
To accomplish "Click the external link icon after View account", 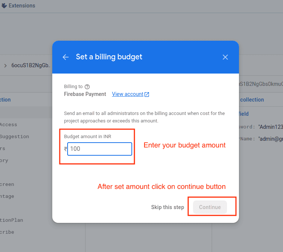I will pos(147,94).
